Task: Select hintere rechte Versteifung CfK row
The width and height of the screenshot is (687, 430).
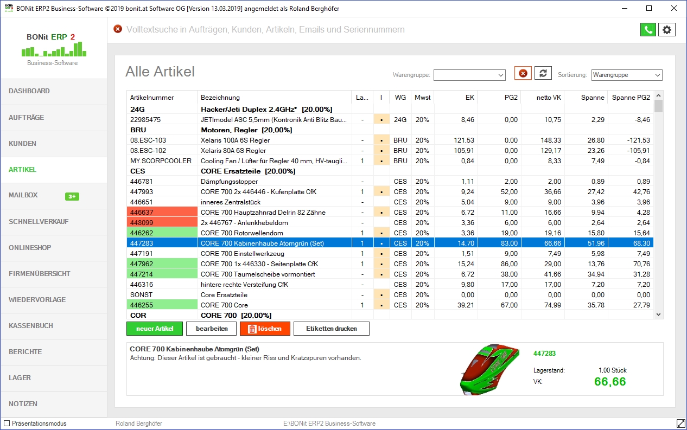Action: [x=390, y=284]
